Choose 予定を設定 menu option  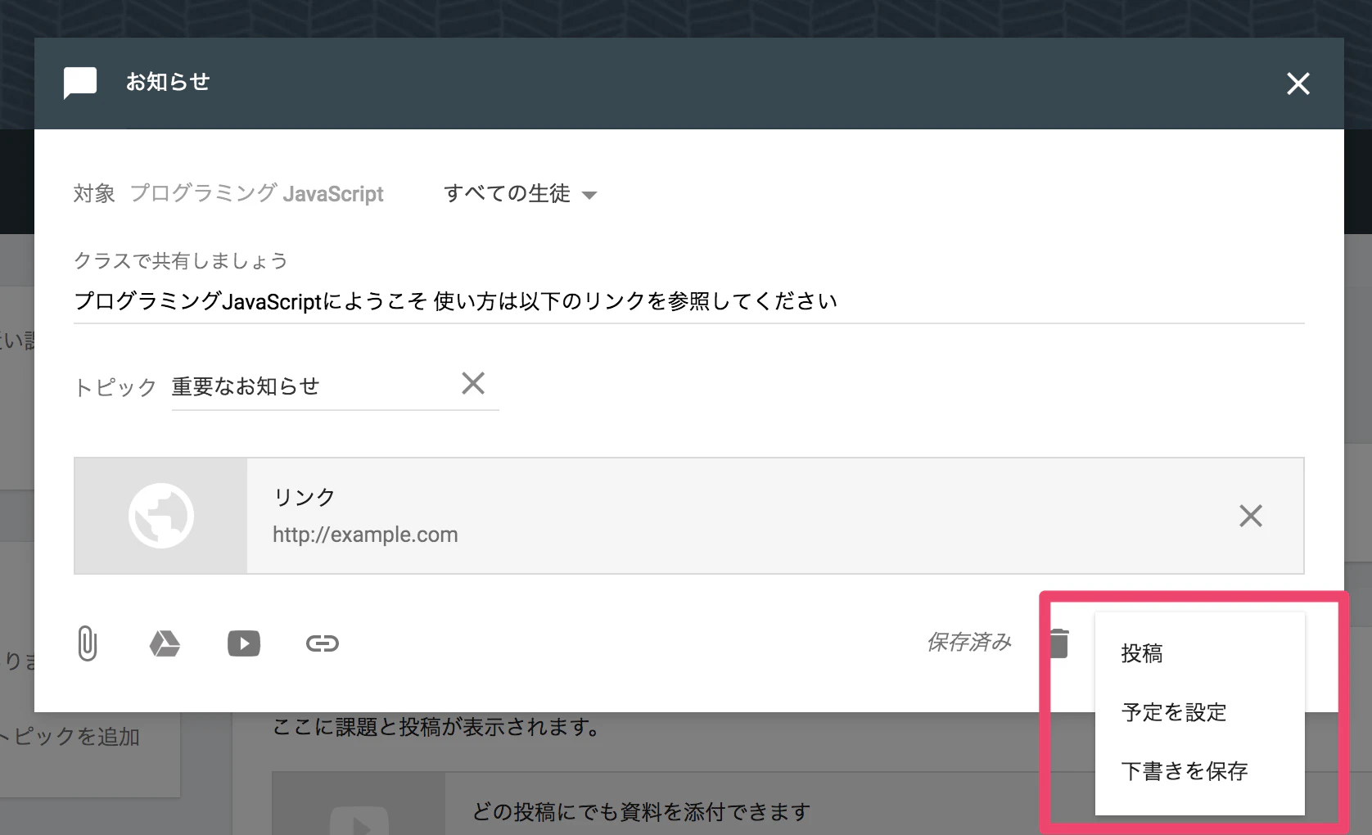pyautogui.click(x=1200, y=712)
